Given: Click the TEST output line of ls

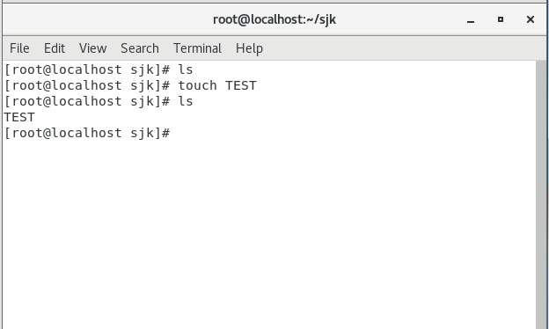Looking at the screenshot, I should tap(19, 117).
